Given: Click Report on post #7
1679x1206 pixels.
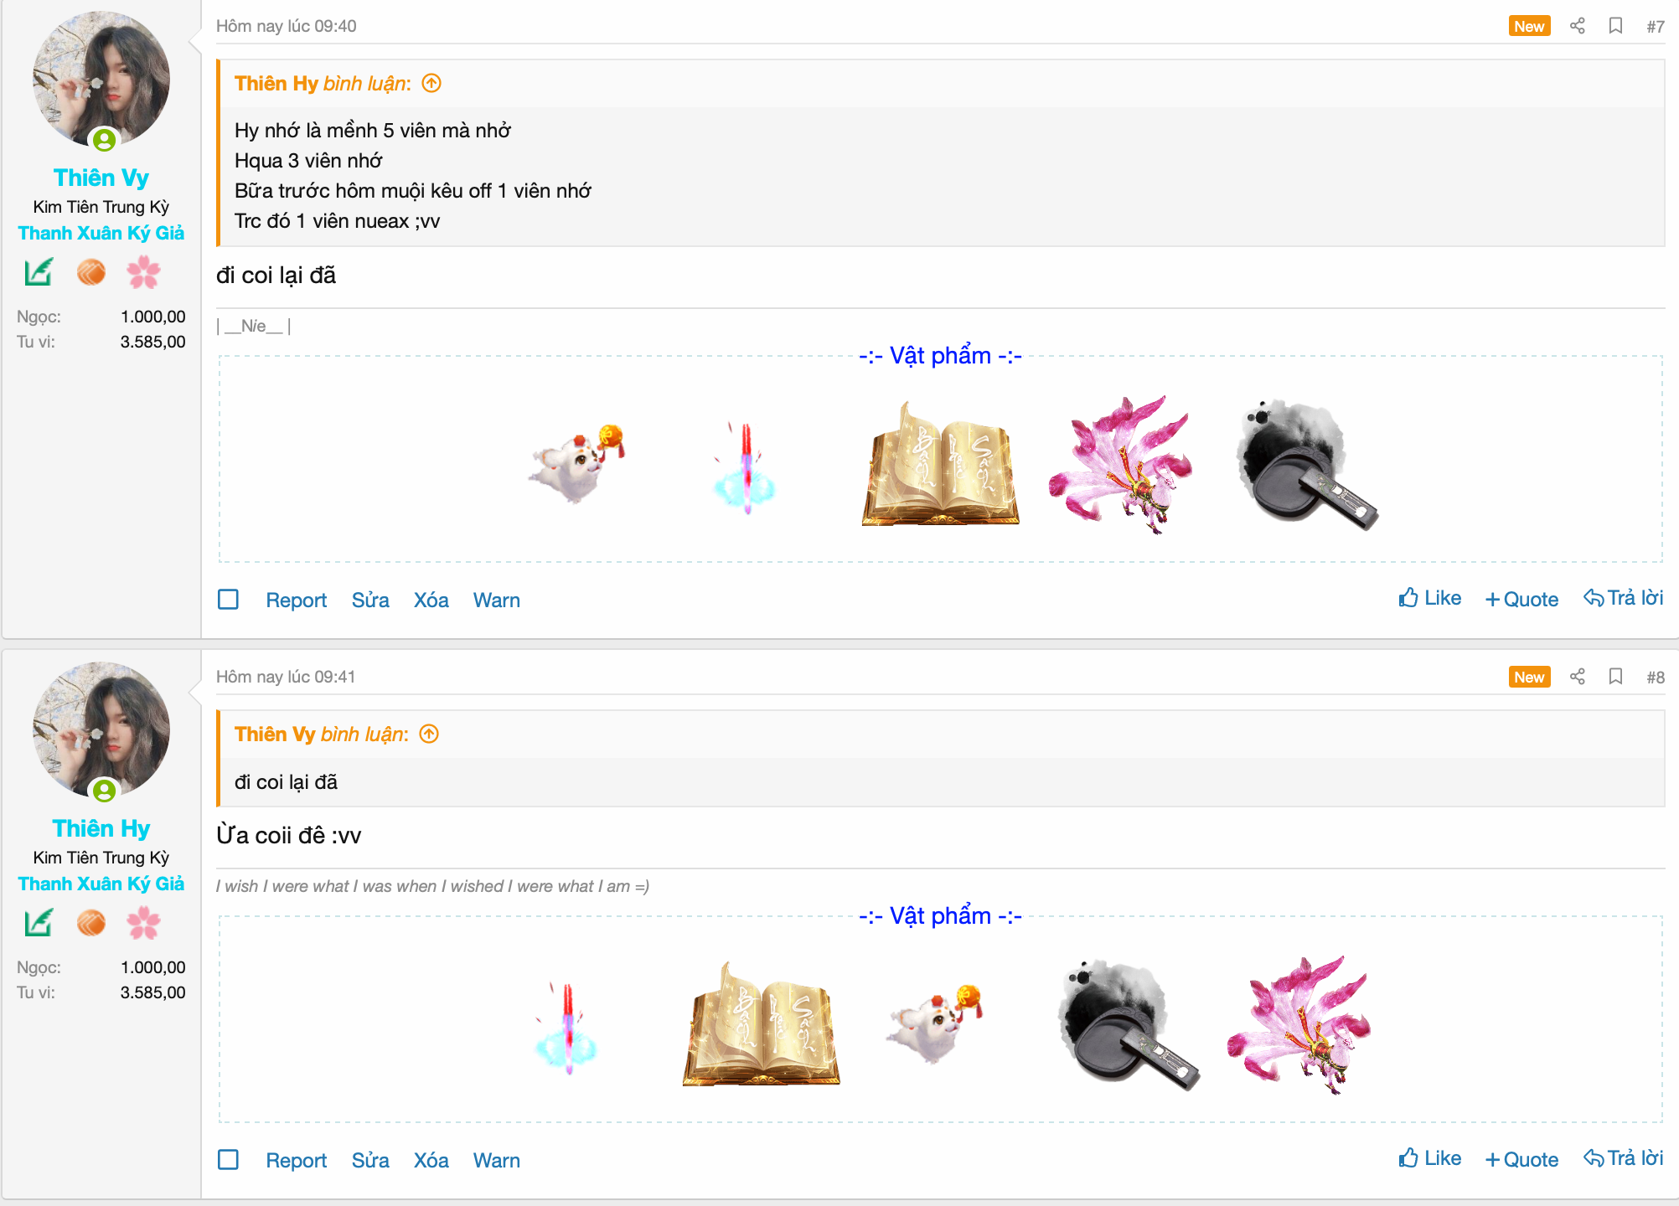Looking at the screenshot, I should (x=296, y=600).
